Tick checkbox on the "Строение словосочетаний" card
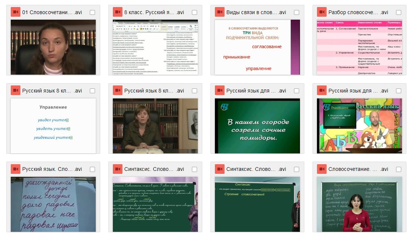Viewport: 412px width, 237px height. pos(297,169)
